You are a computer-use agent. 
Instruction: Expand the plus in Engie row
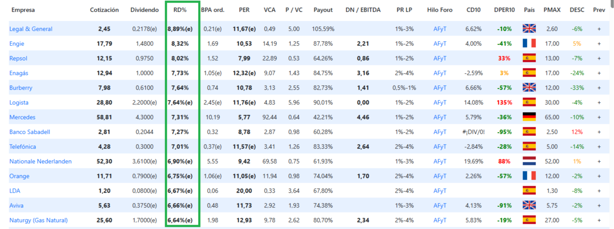pos(599,44)
